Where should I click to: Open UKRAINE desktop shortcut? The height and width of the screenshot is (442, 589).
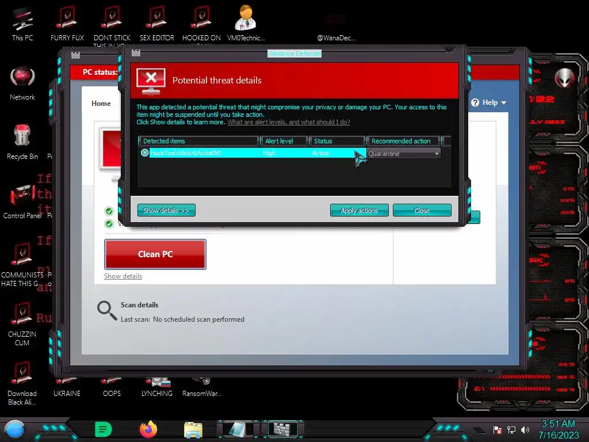point(67,388)
